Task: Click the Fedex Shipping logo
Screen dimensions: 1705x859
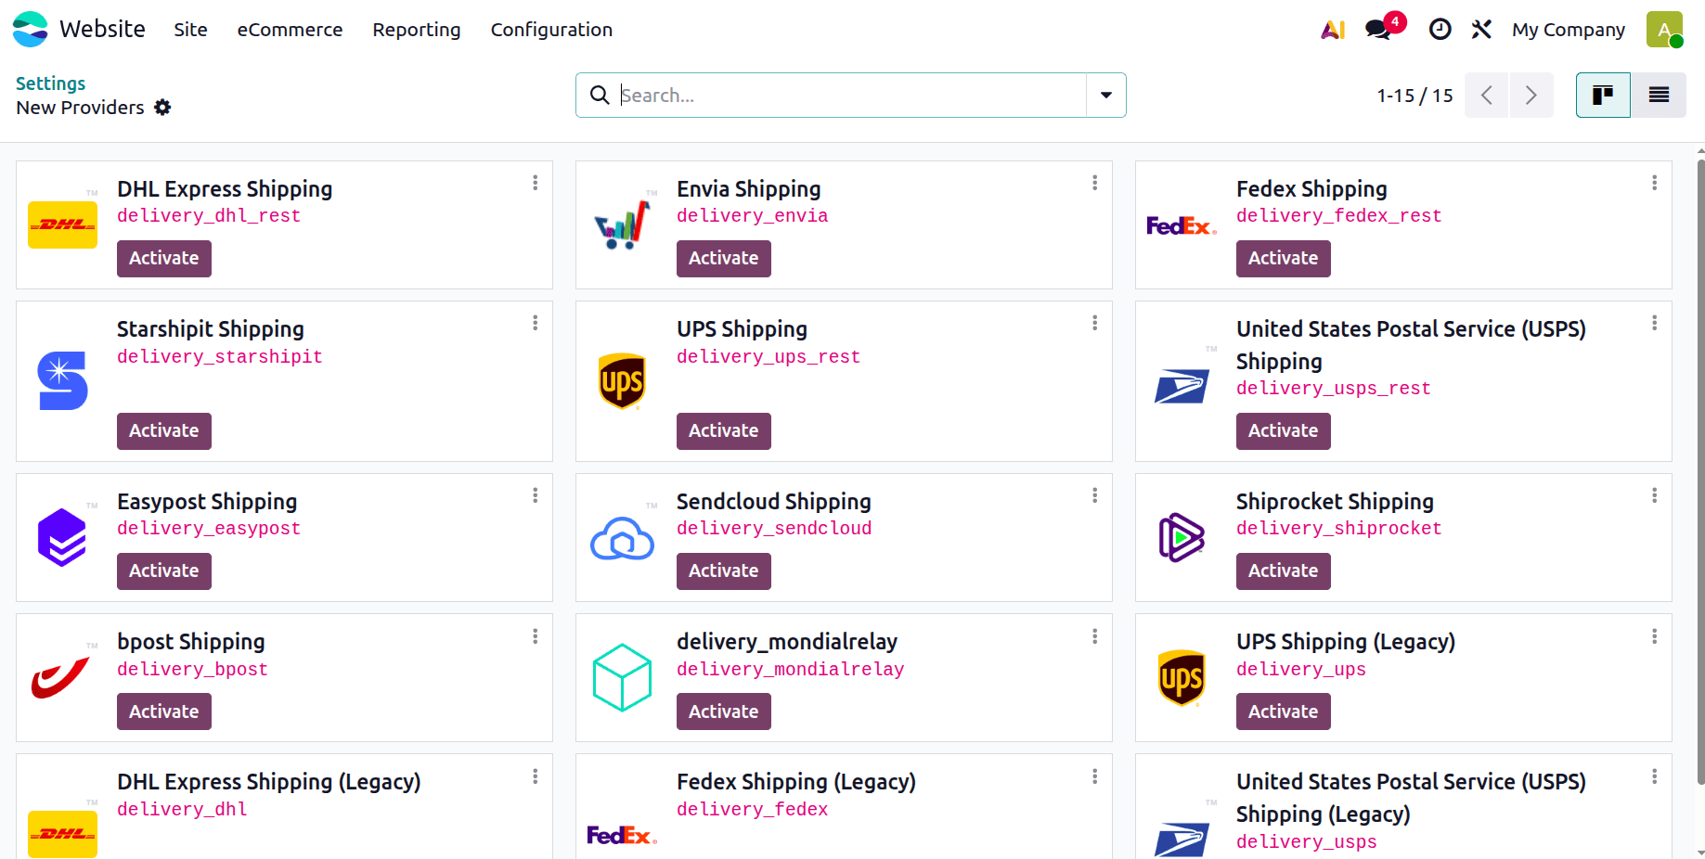Action: (x=1182, y=225)
